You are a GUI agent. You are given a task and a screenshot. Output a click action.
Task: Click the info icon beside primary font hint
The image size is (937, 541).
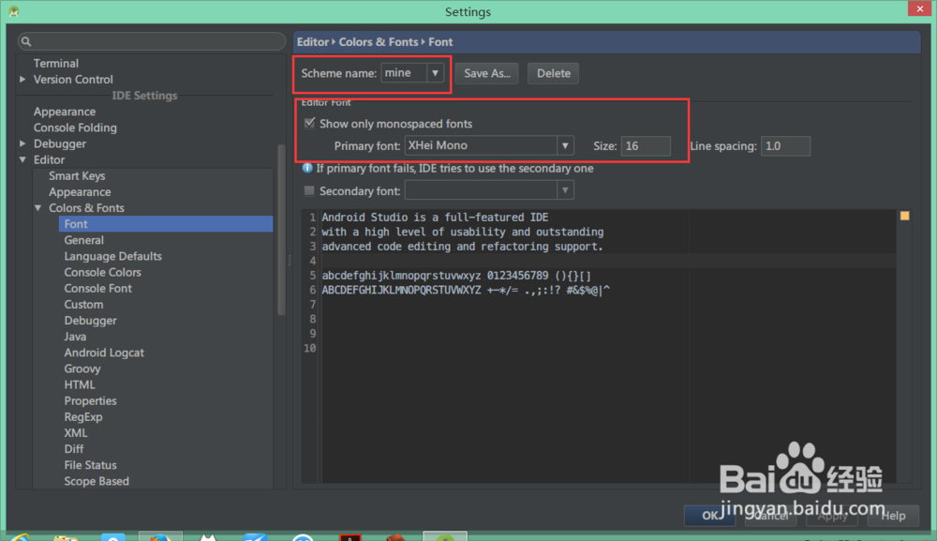307,168
